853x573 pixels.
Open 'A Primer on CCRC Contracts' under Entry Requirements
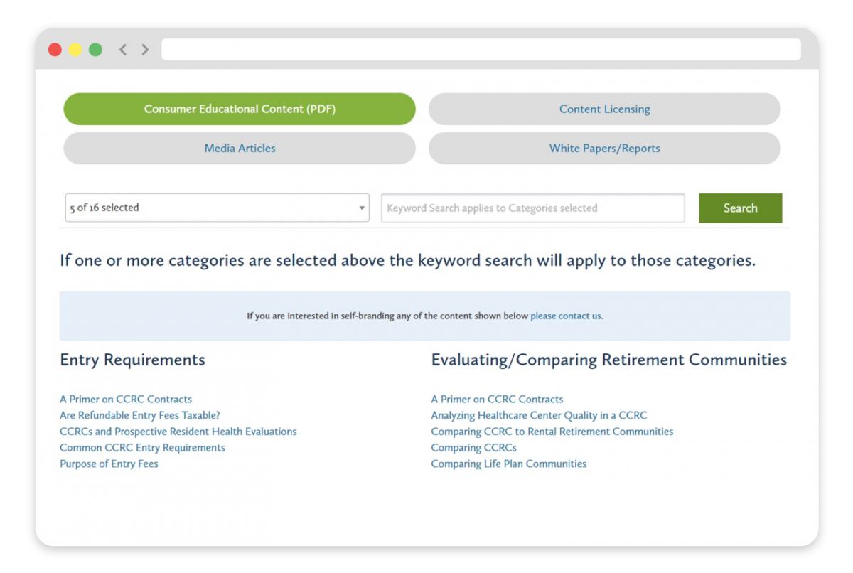pyautogui.click(x=126, y=399)
